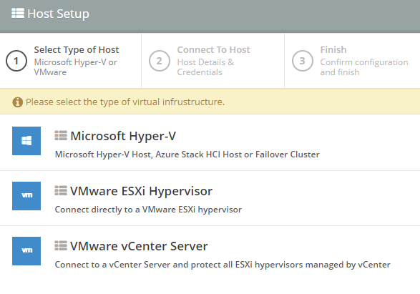
Task: Click the list icon beside VMware ESXi Hypervisor
Action: pos(61,191)
